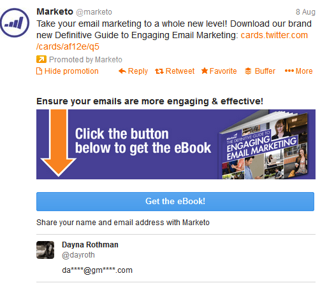Click the Marketo logo avatar
Screen dimensions: 320x297
tap(15, 23)
